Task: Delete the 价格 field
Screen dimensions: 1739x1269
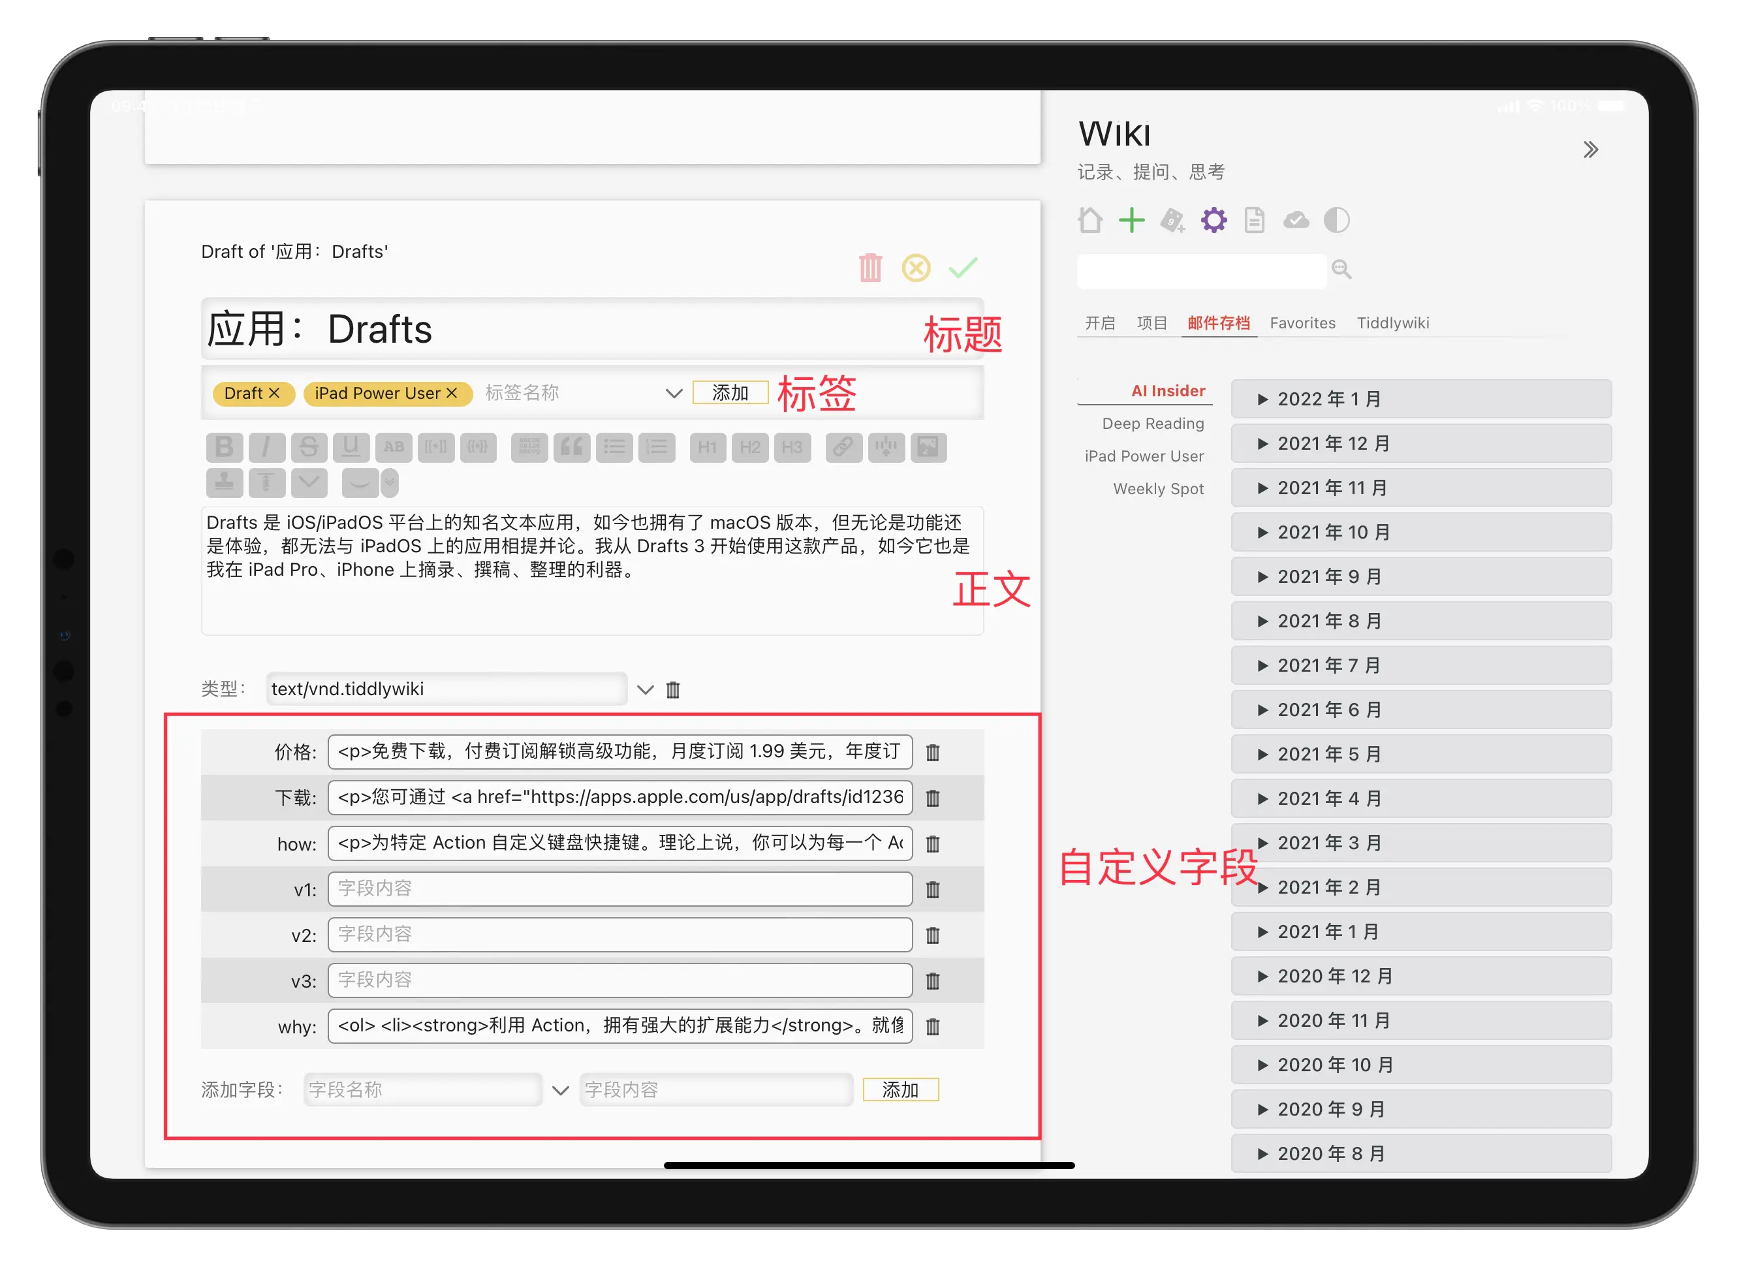Action: click(x=932, y=752)
